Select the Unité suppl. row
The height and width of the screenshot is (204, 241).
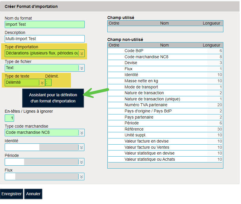[x=165, y=135]
